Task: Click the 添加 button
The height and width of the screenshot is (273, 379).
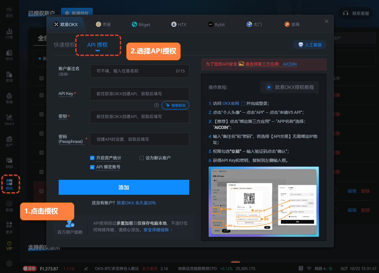Action: (x=124, y=187)
